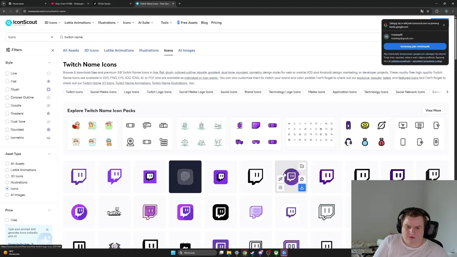Switch to the TikTok Studio browser tab
This screenshot has width=457, height=257.
click(112, 4)
